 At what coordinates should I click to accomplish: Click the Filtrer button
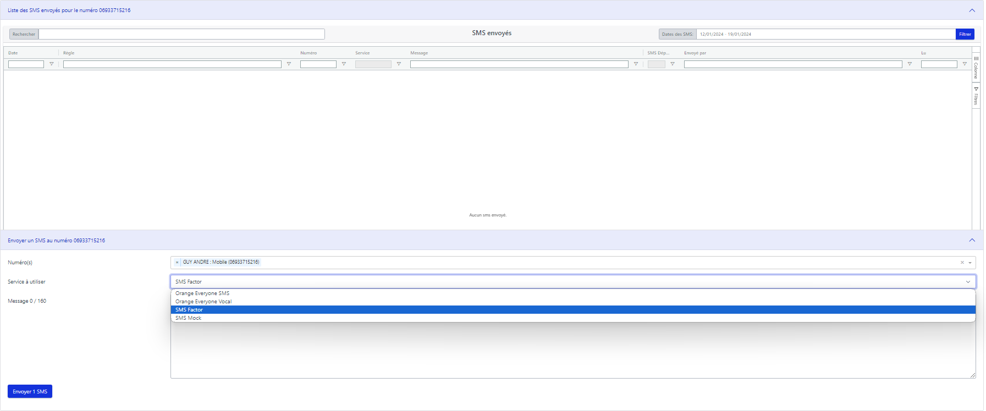[x=965, y=34]
